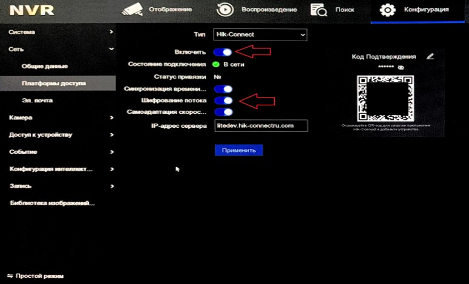Expand the Конфигурация интеллект... arrow
This screenshot has width=469, height=284.
click(111, 169)
